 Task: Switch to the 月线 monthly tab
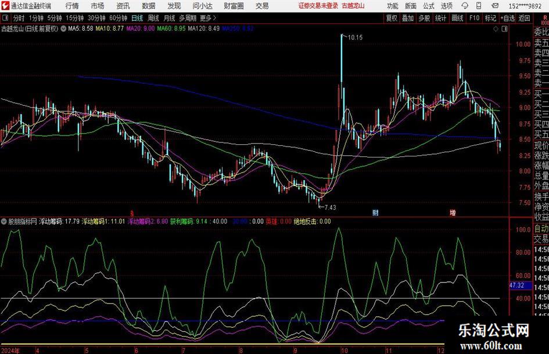pos(169,18)
